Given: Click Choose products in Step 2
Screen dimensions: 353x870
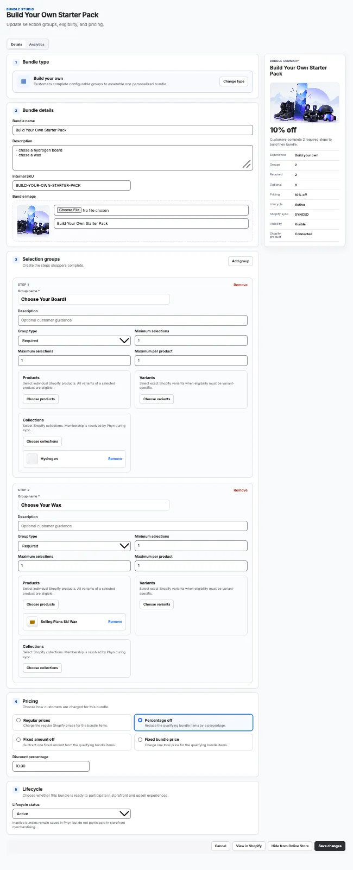Looking at the screenshot, I should 41,604.
